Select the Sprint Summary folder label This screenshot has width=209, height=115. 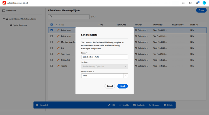coord(20,25)
